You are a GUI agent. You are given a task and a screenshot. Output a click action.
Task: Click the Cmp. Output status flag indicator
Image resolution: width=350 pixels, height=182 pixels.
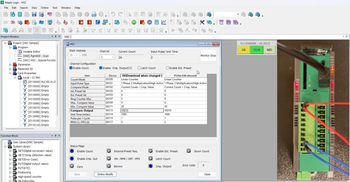pyautogui.click(x=151, y=166)
